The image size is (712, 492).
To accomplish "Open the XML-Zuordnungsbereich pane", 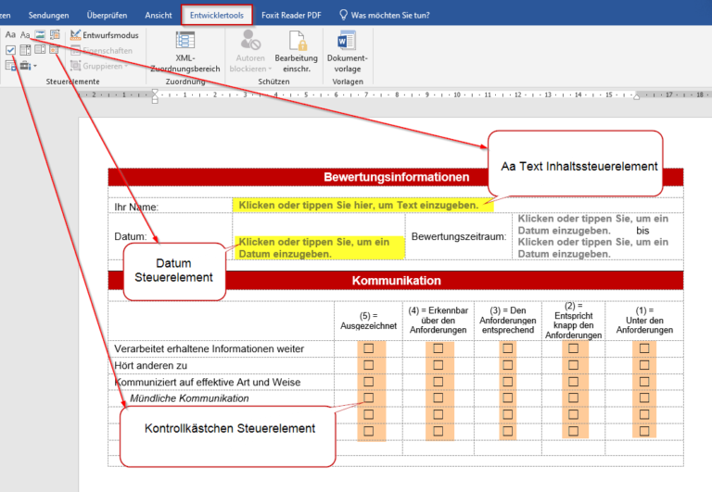I will point(185,52).
